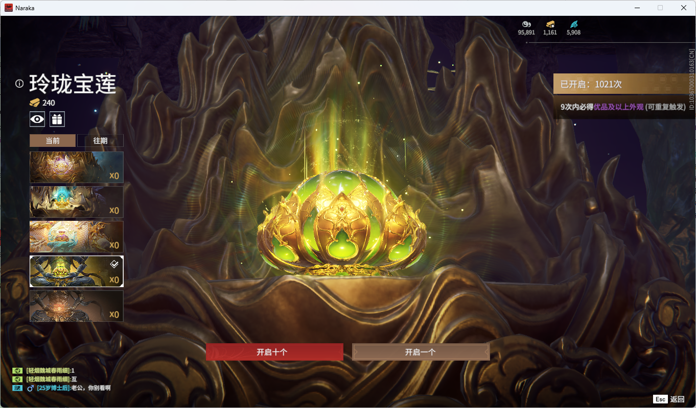Click the male symbol before 25岁博士后

point(30,388)
